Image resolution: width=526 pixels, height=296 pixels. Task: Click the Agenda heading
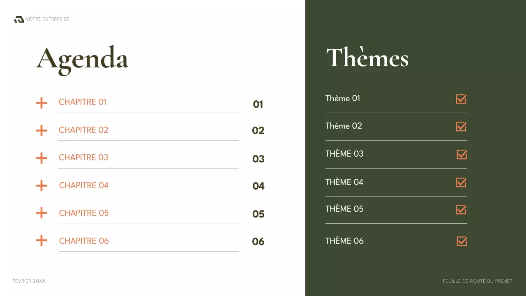[82, 59]
